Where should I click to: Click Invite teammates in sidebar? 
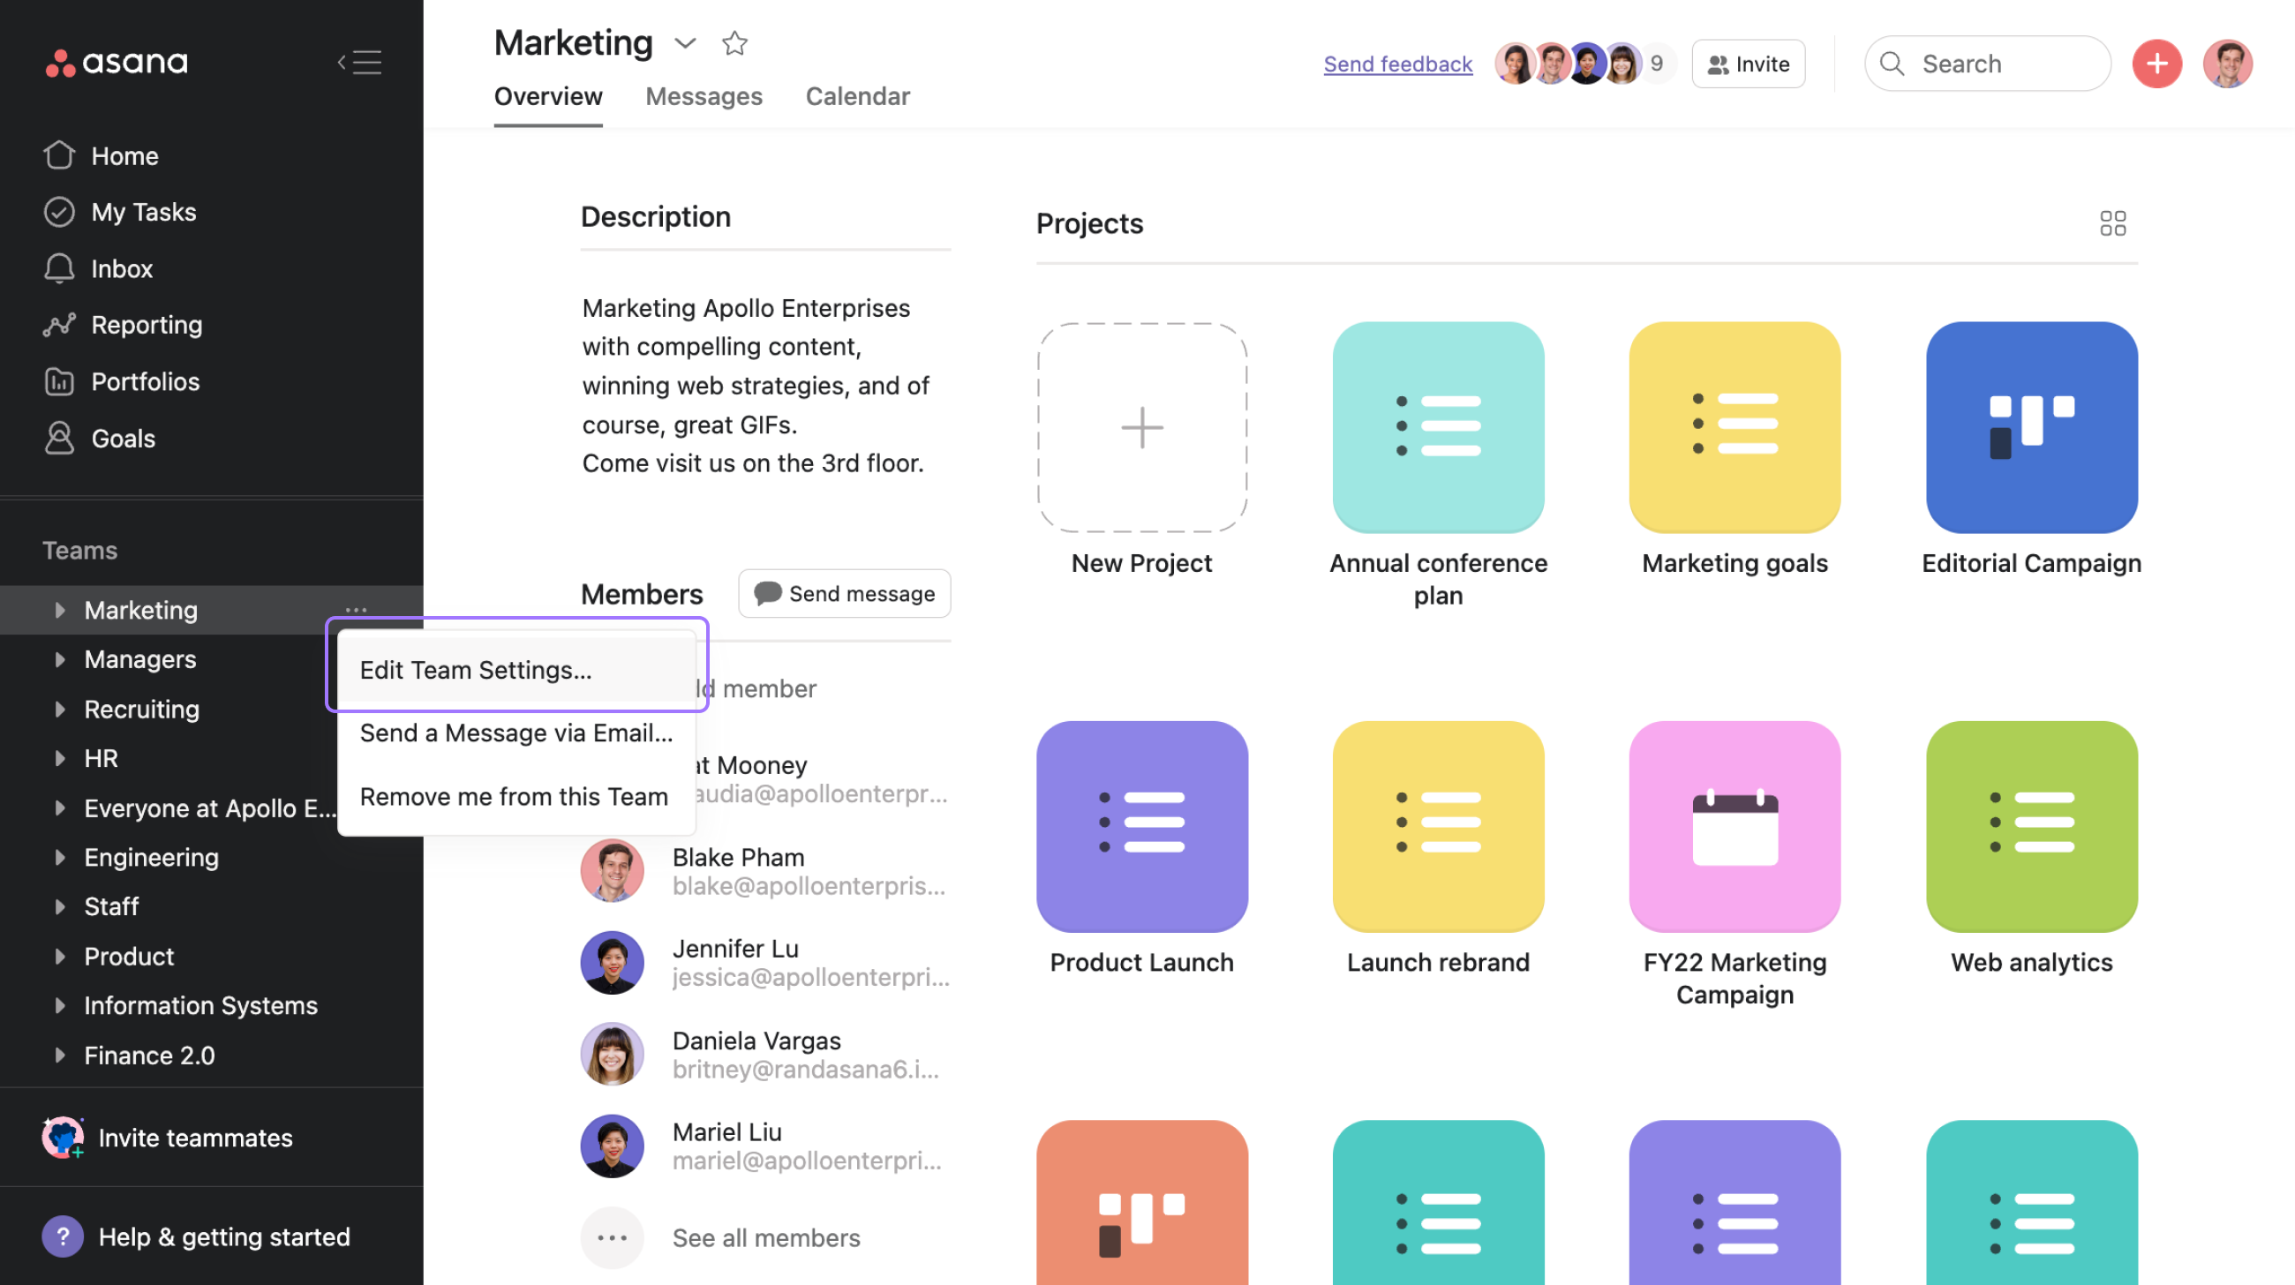click(x=169, y=1138)
